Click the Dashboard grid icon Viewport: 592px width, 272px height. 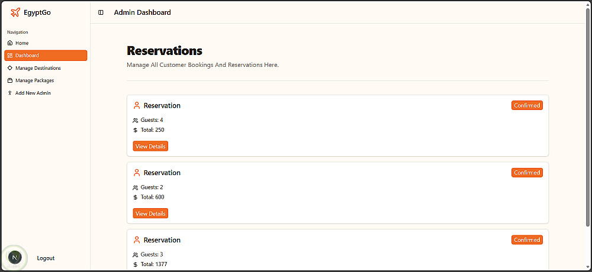pos(10,56)
